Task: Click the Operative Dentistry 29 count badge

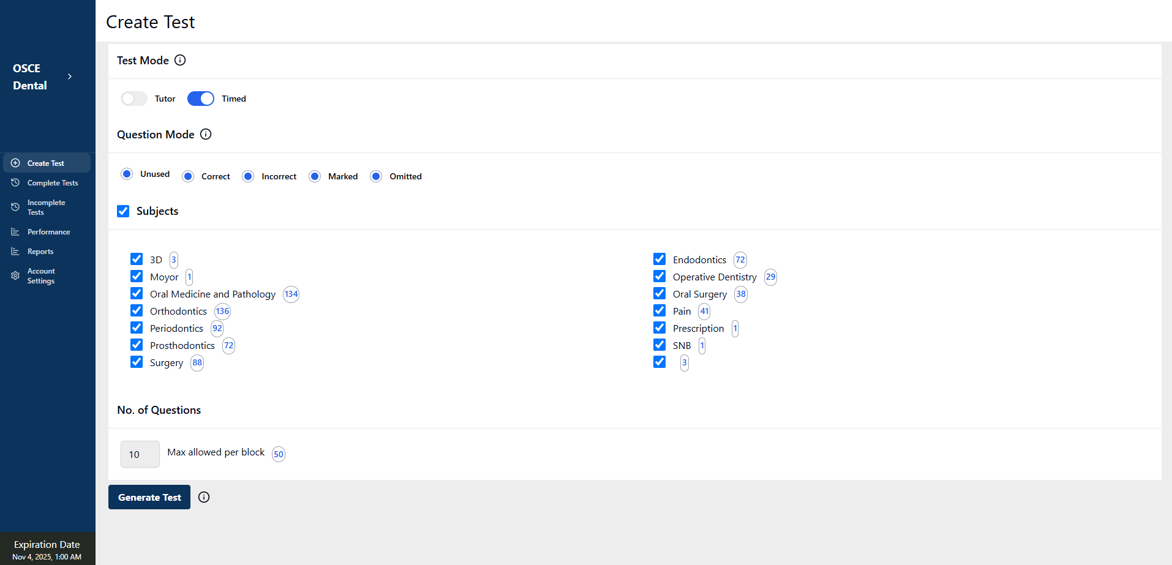Action: coord(770,277)
